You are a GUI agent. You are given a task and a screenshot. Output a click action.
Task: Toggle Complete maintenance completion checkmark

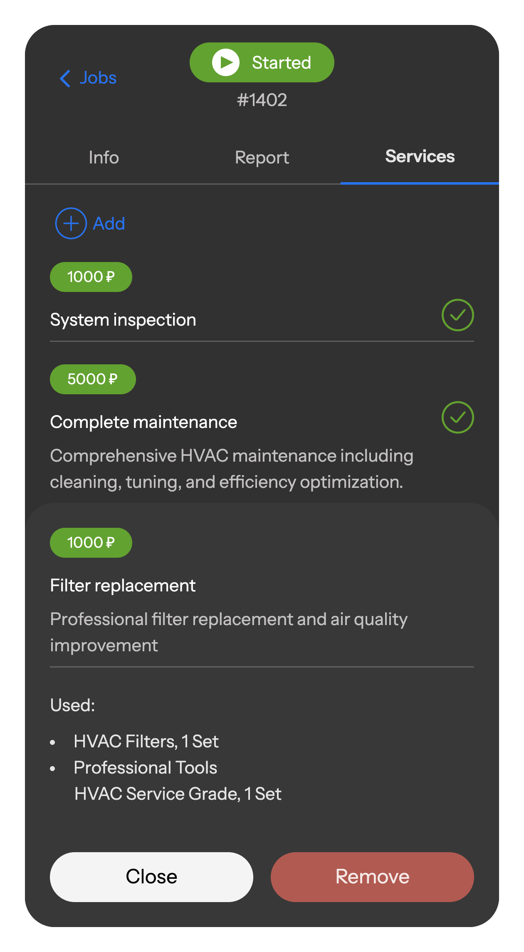pyautogui.click(x=457, y=418)
